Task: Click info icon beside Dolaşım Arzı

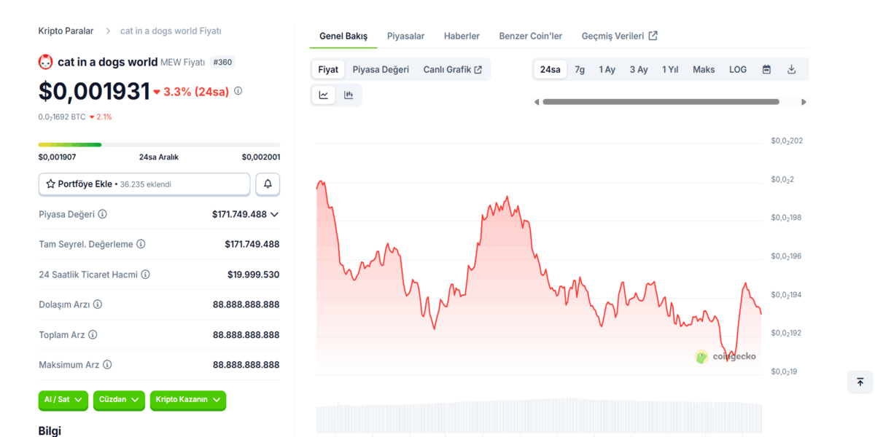Action: tap(98, 304)
